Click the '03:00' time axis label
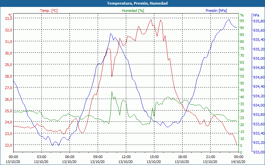Image resolution: width=265 pixels, height=165 pixels. [41, 157]
